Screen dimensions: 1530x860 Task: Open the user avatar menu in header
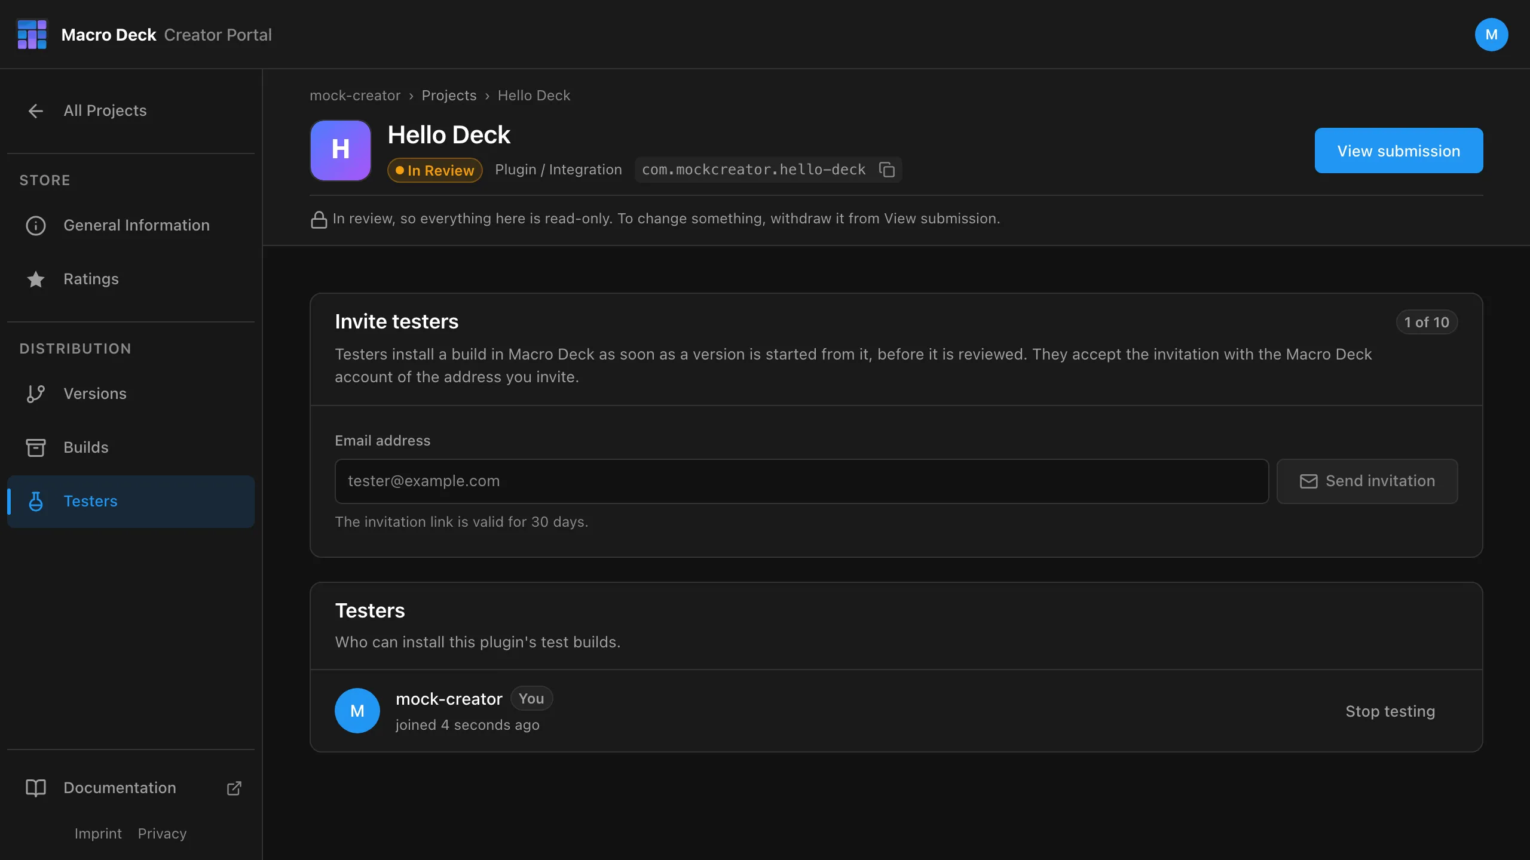coord(1491,35)
